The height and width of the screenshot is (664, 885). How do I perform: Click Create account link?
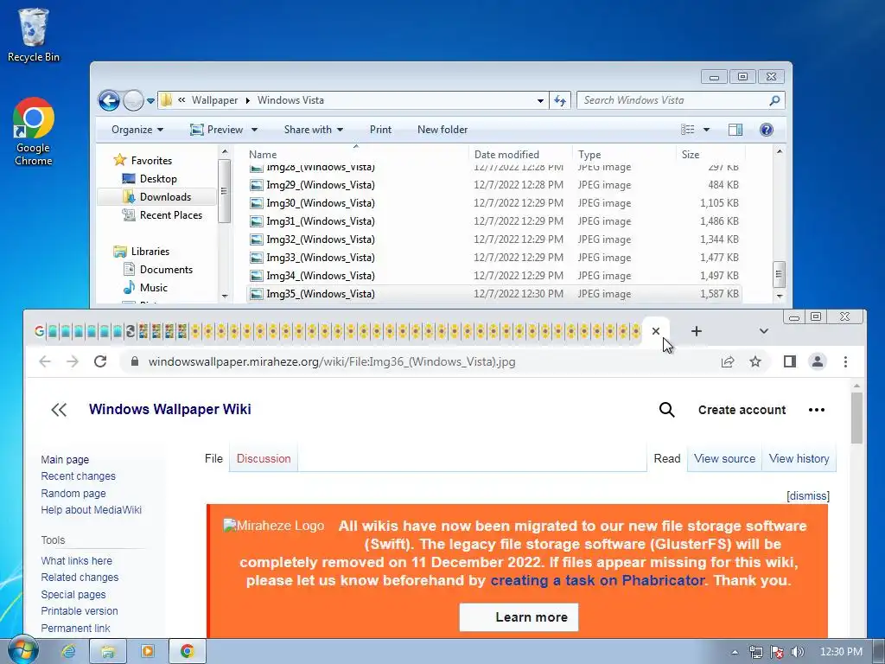742,410
